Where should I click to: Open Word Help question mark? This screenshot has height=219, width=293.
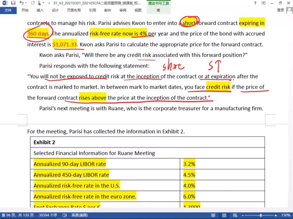point(255,3)
